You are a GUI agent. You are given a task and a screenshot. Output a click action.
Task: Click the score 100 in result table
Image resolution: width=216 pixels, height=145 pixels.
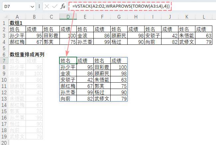[119, 67]
